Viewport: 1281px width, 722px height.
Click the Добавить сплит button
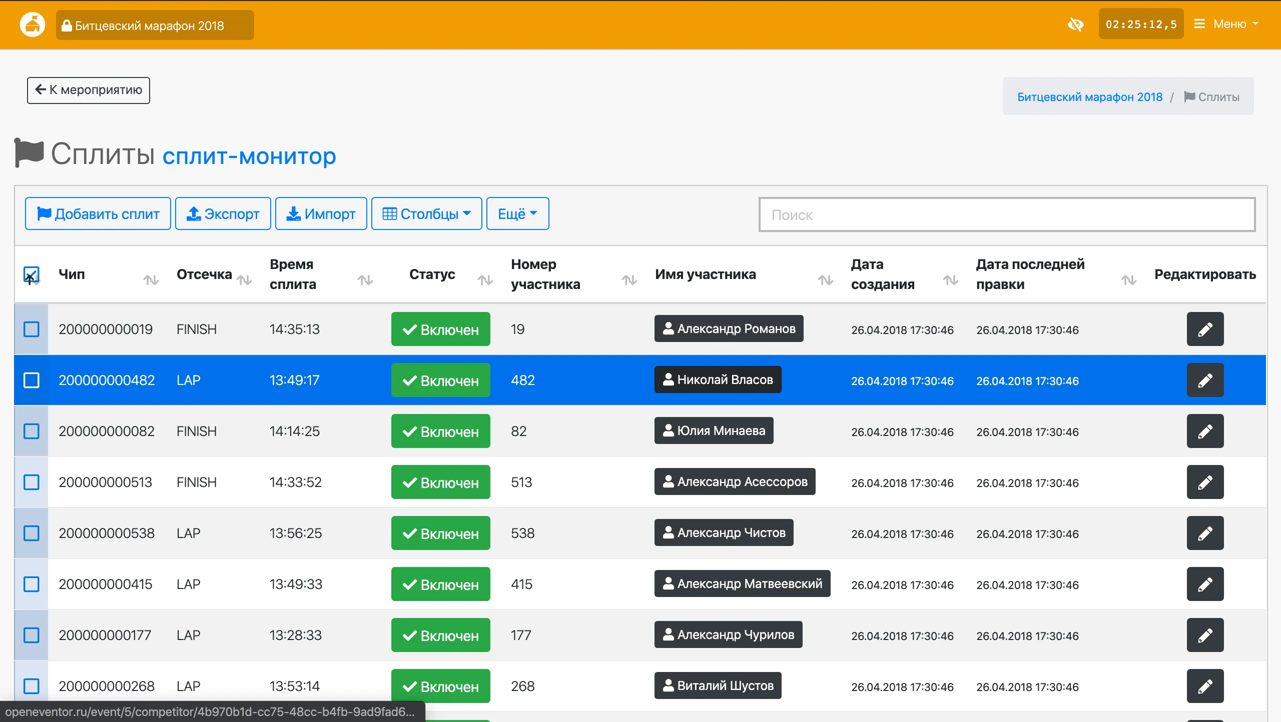coord(98,214)
